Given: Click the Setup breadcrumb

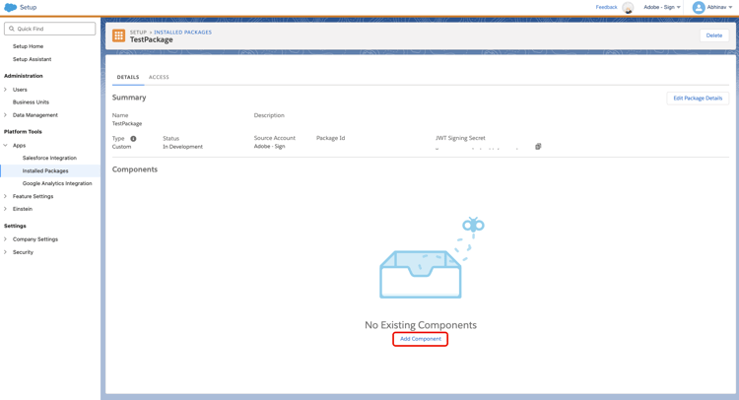Looking at the screenshot, I should click(x=138, y=33).
